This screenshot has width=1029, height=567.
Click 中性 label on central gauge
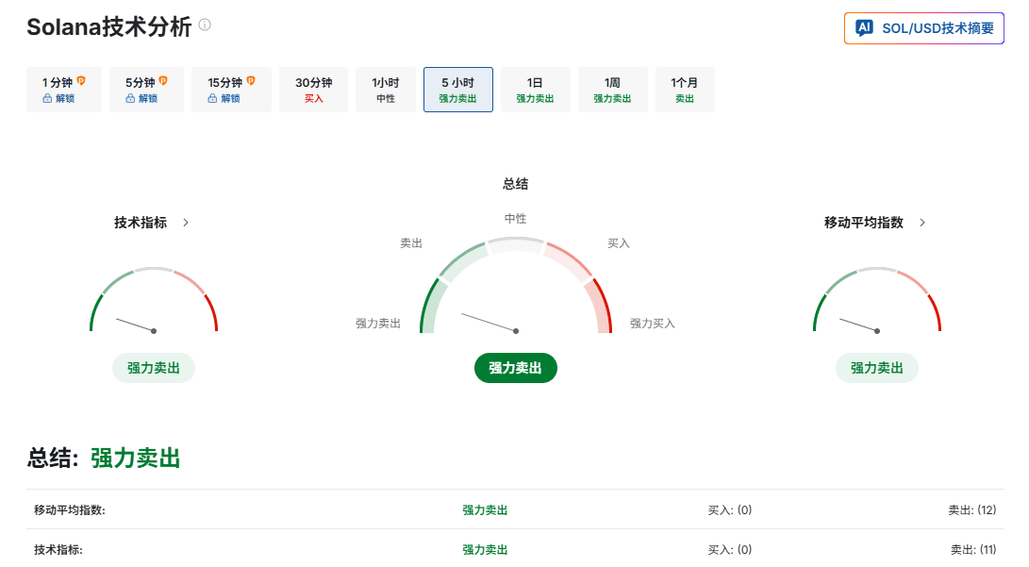(515, 219)
